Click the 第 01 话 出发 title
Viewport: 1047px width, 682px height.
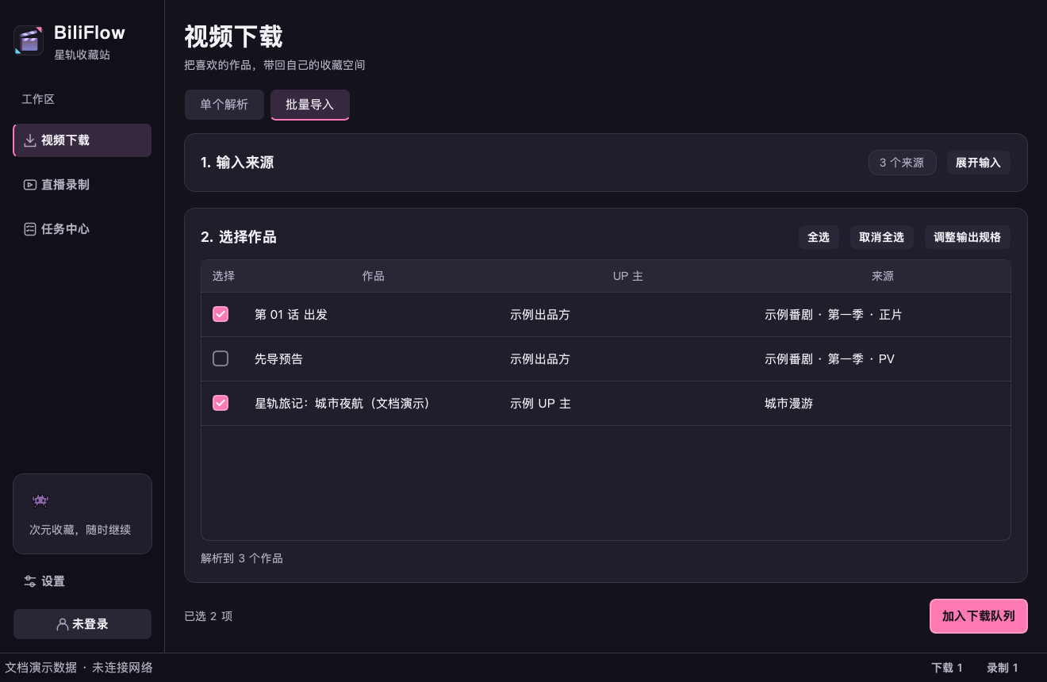pos(291,315)
